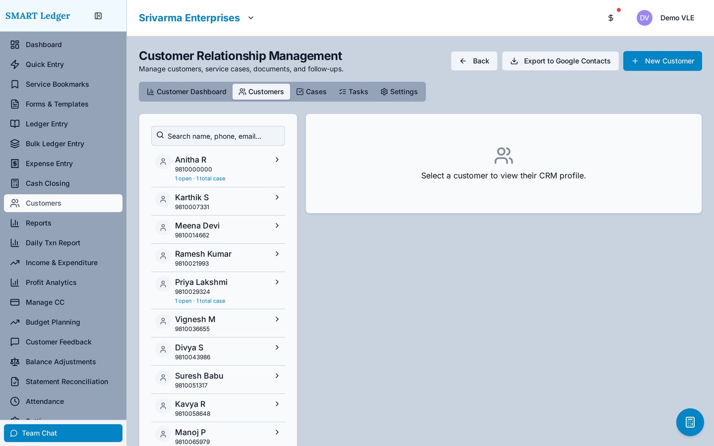Collapse the sidebar with the panel icon
The image size is (714, 446).
pos(98,16)
